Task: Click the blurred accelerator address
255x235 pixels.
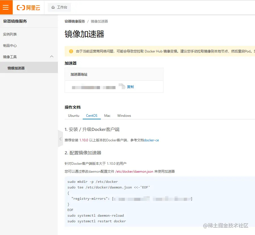Action: tap(94, 87)
